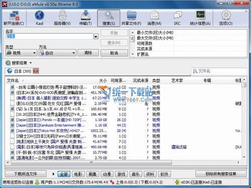Open Statistics (统计信息) page
Viewport: 251px width, 188px height.
[200, 18]
